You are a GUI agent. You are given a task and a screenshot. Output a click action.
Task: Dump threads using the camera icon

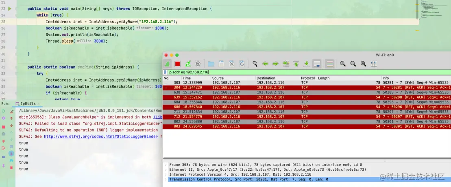click(x=3, y=134)
